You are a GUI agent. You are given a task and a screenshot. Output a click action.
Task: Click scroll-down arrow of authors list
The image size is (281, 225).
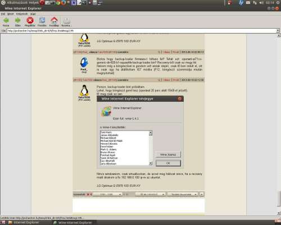(x=151, y=164)
